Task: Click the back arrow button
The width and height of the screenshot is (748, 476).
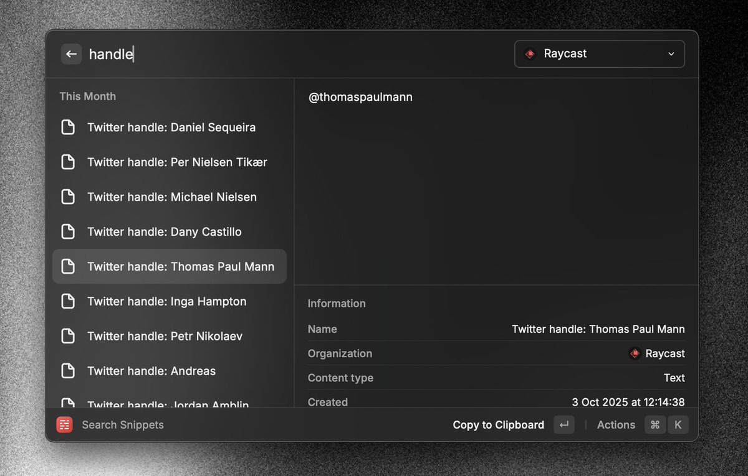Action: 72,54
